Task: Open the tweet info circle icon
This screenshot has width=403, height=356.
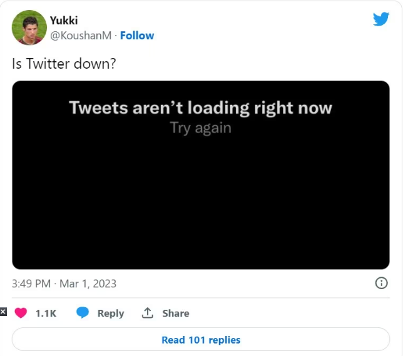Action: (x=380, y=283)
